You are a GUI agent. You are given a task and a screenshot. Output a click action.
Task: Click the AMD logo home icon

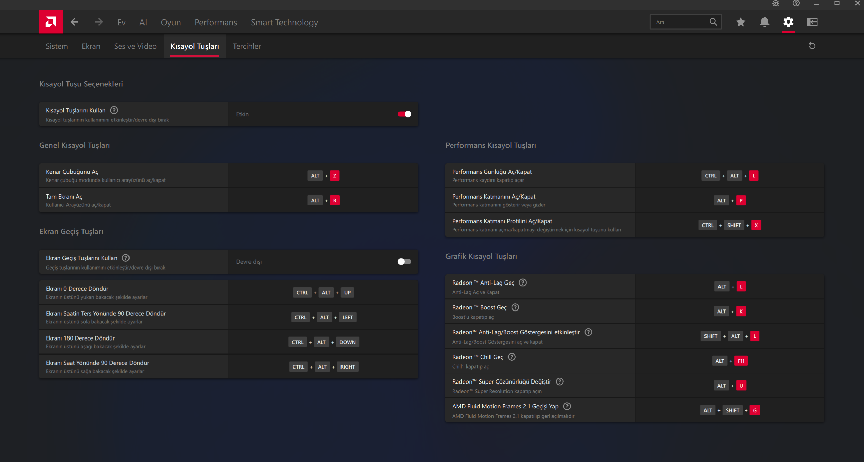(50, 22)
